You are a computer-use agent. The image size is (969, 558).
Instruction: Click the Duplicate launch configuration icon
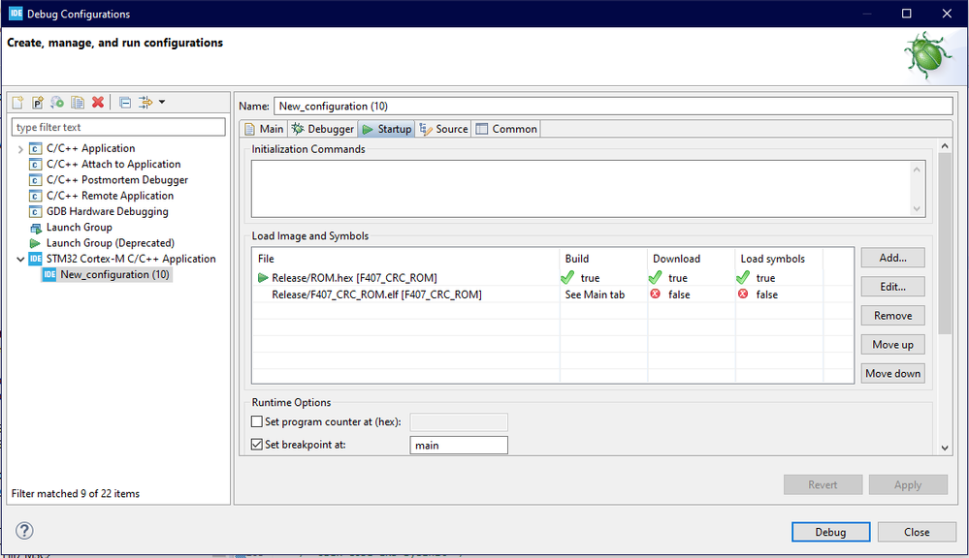(78, 102)
